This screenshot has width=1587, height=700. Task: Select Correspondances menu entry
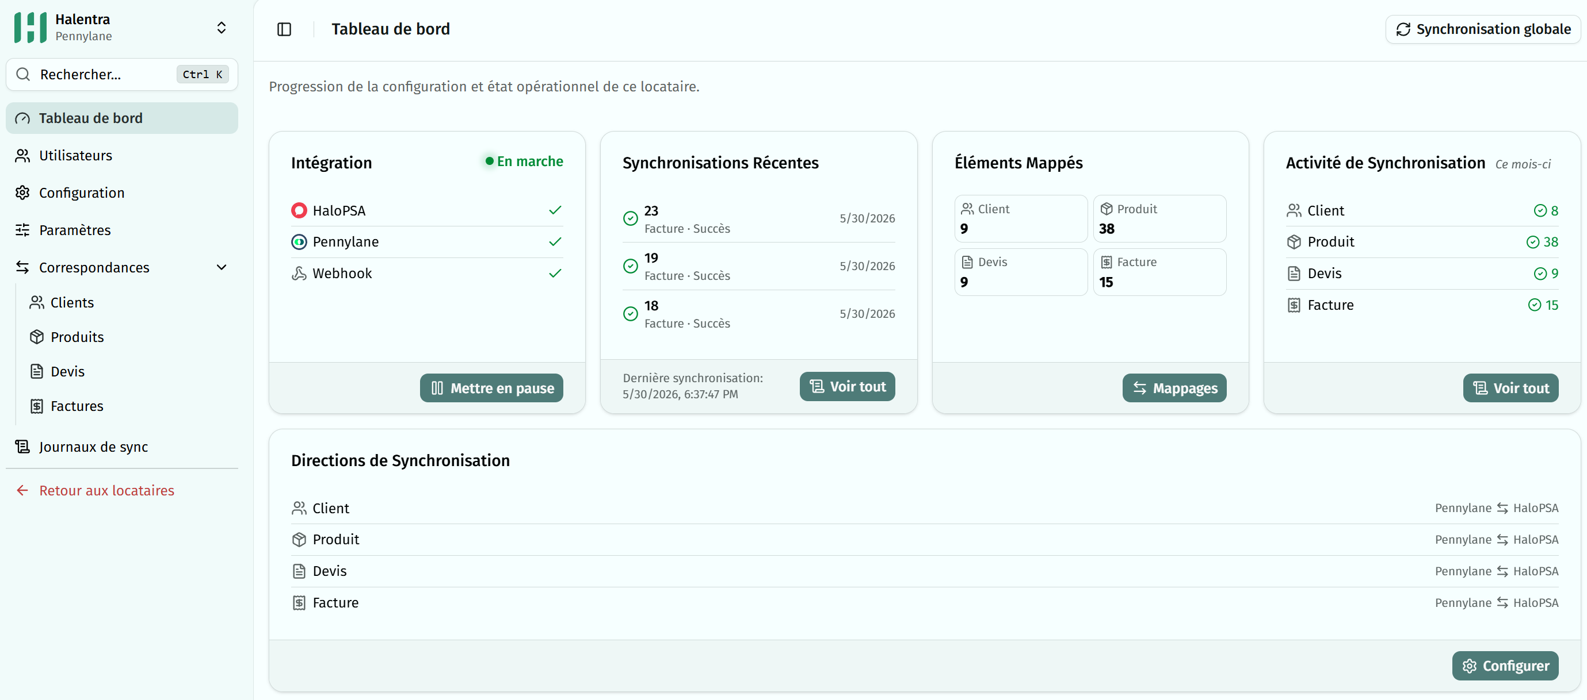point(122,268)
